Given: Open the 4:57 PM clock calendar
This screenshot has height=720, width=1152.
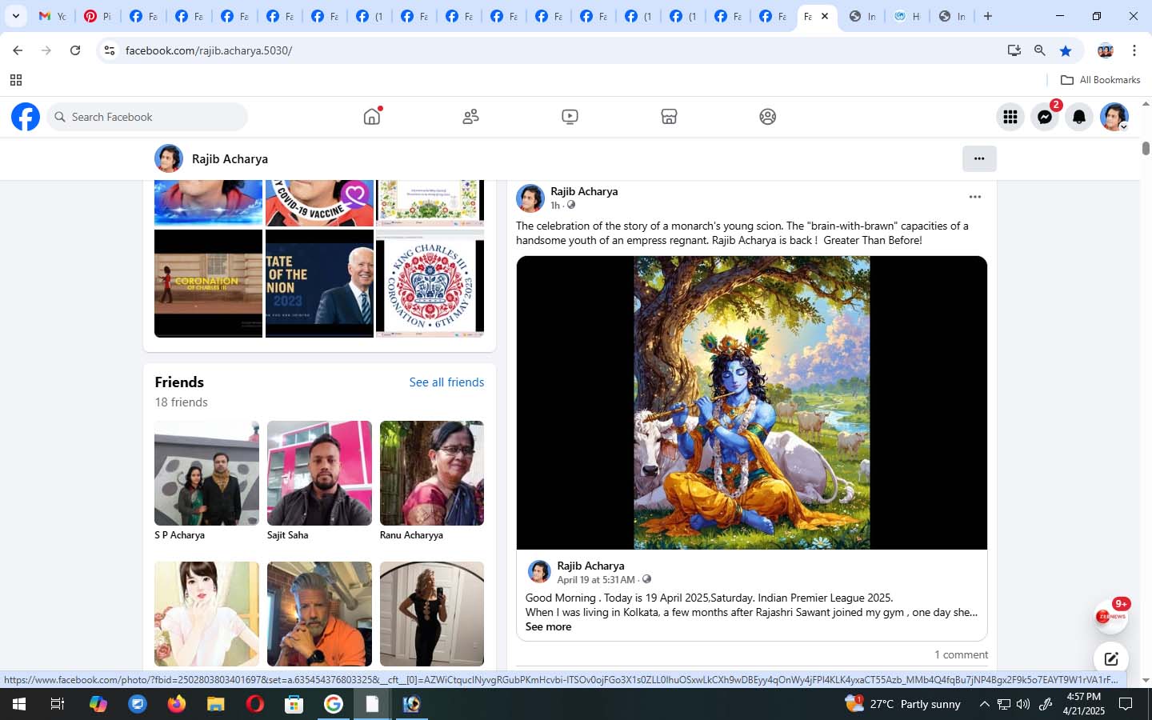Looking at the screenshot, I should [x=1083, y=704].
